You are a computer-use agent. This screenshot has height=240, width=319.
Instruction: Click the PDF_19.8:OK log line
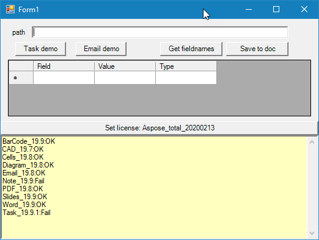click(23, 189)
